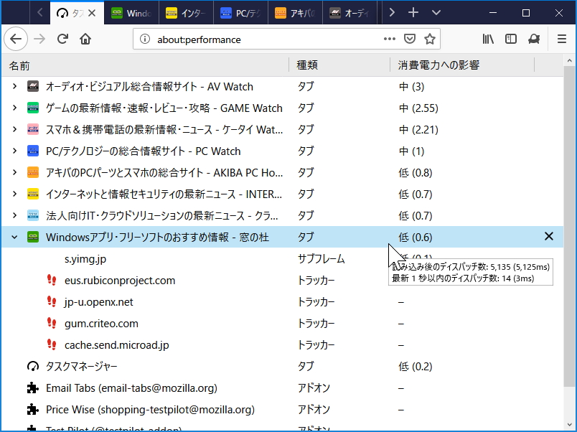Select the gum.criteo.com tracker row
577x432 pixels.
point(282,323)
